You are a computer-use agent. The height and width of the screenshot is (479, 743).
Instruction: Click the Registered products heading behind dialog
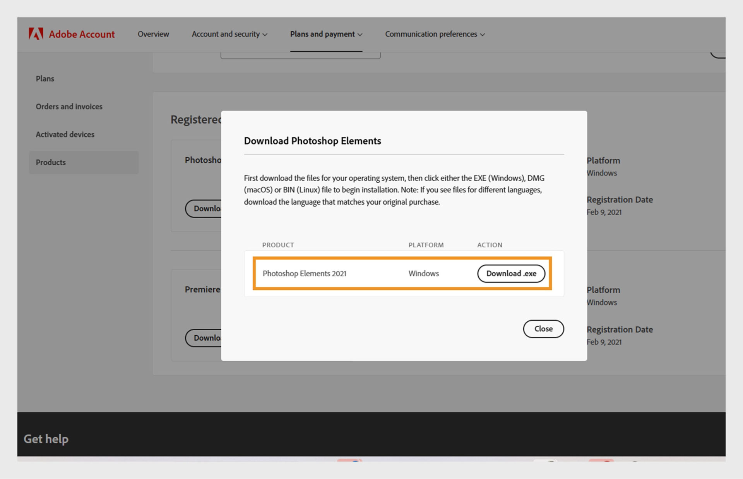point(196,120)
